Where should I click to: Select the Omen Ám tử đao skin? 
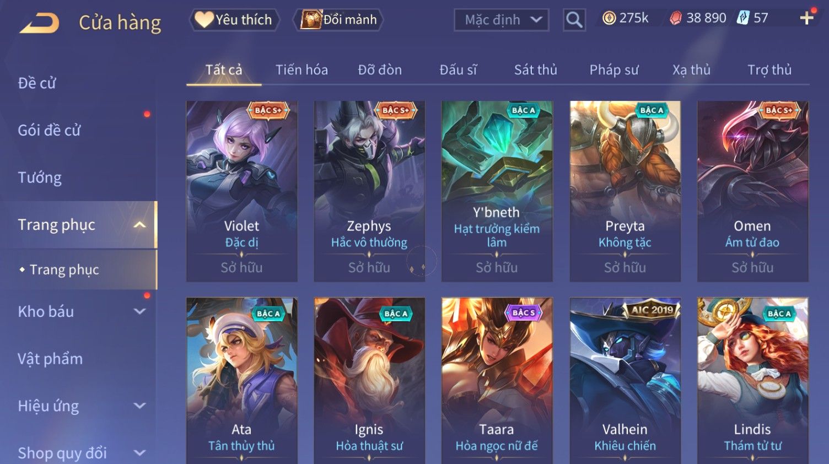(752, 191)
